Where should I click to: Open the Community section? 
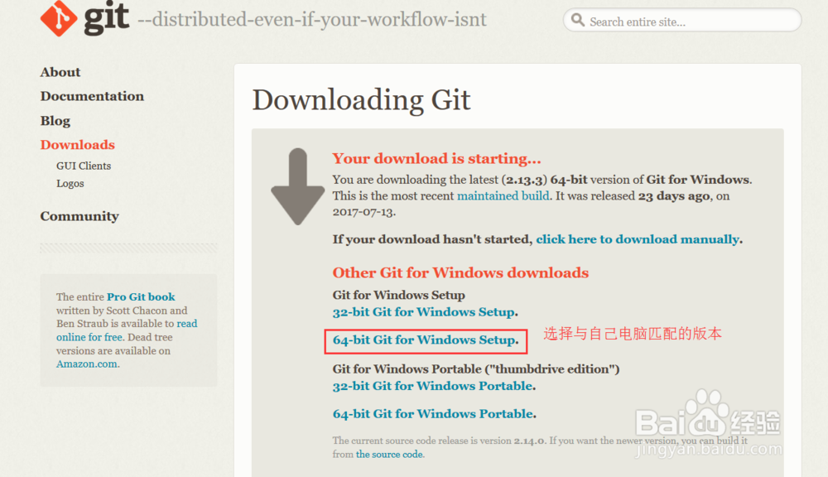[x=79, y=216]
